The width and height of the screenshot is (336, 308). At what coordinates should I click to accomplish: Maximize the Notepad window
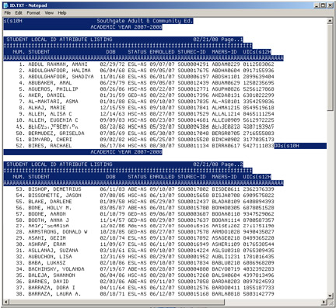tap(323, 5)
